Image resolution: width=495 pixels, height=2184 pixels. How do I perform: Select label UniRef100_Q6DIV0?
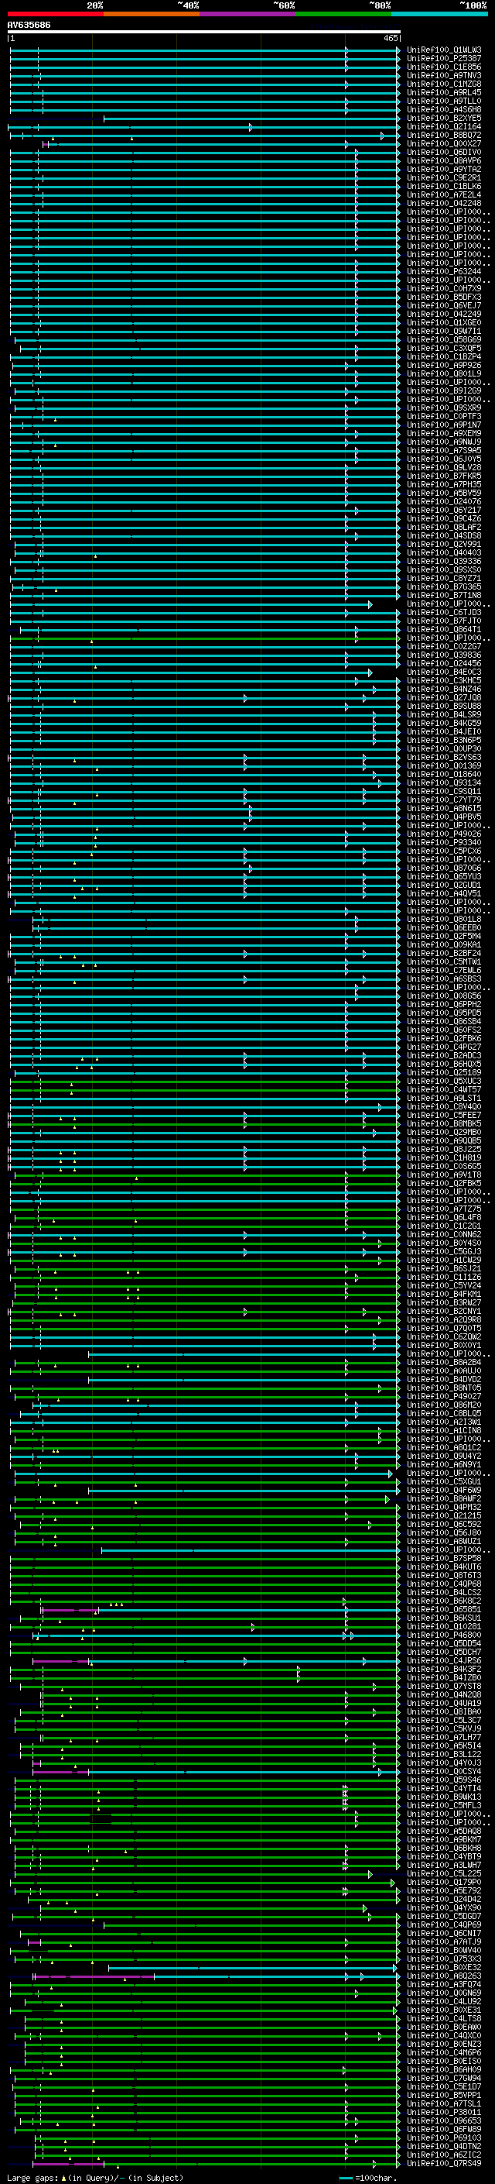click(444, 152)
